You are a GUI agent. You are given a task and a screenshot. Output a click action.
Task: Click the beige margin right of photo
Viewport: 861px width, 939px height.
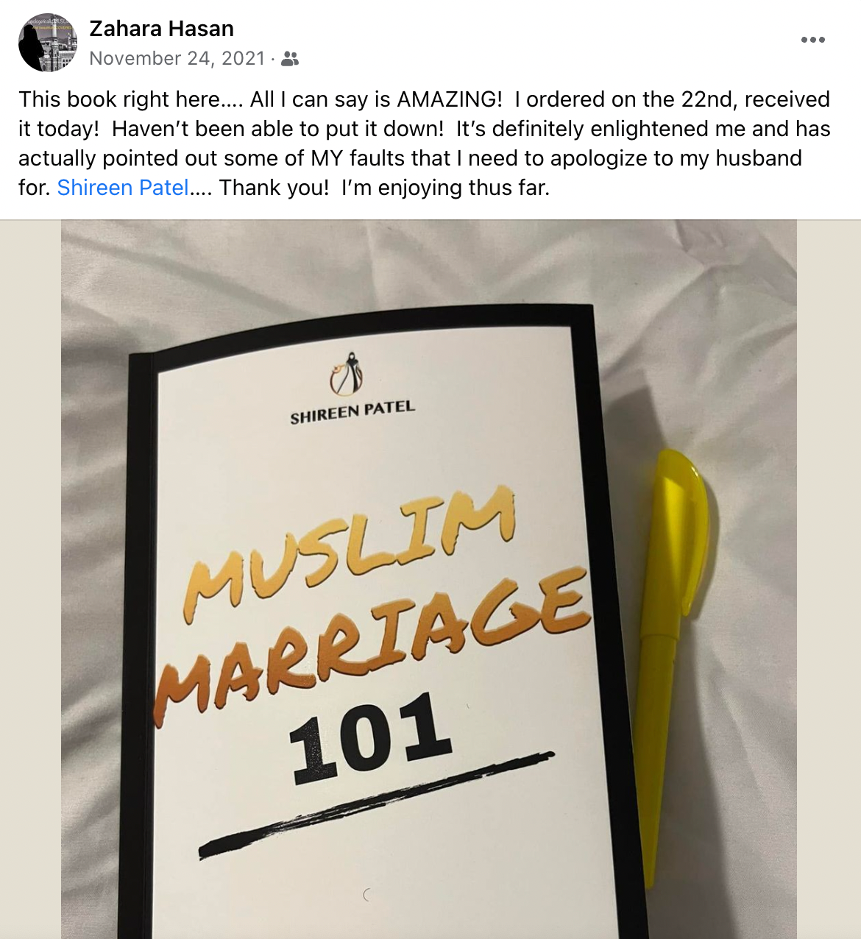829,579
